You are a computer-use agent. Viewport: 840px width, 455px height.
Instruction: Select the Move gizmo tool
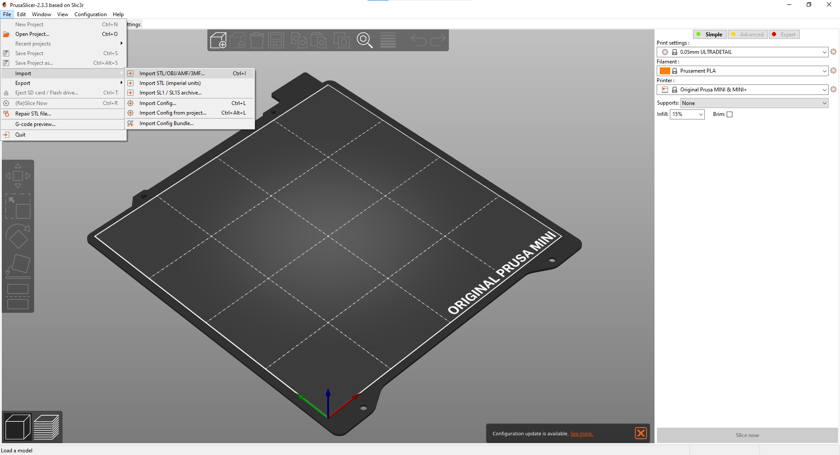pos(18,176)
